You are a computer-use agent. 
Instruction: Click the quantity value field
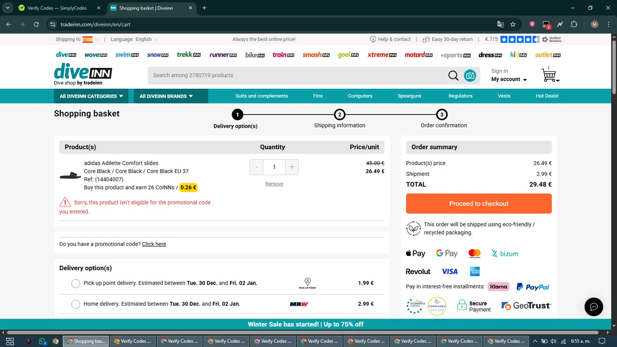click(x=274, y=167)
